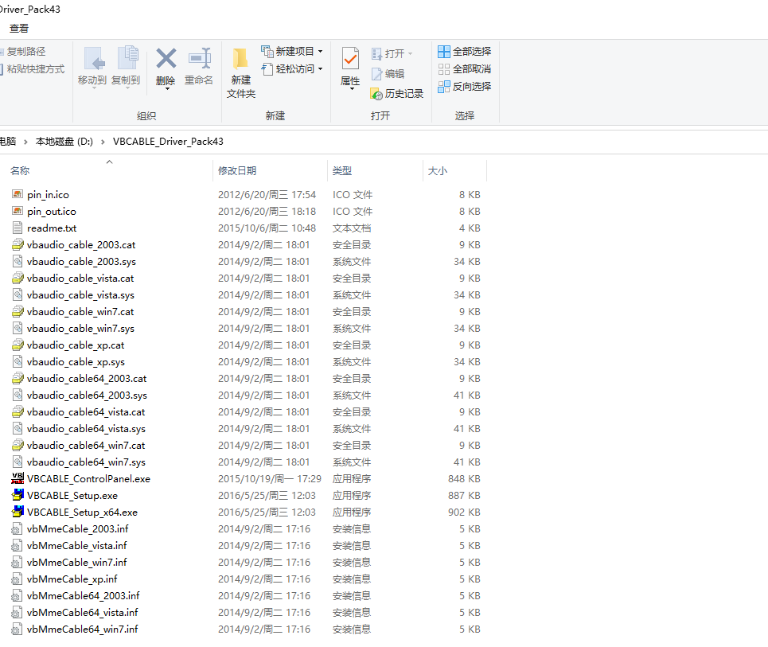Expand the Delete (删除) dropdown arrow

point(167,89)
